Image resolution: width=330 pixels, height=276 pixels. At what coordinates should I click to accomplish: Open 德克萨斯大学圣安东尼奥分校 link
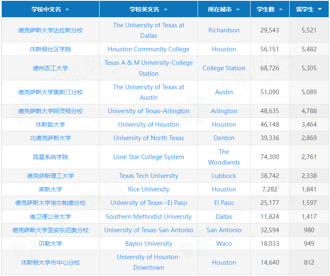tap(50, 230)
